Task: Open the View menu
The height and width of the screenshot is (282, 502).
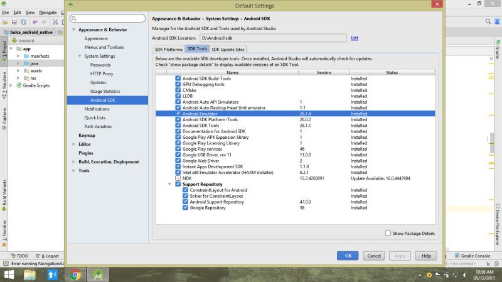Action: click(x=30, y=13)
